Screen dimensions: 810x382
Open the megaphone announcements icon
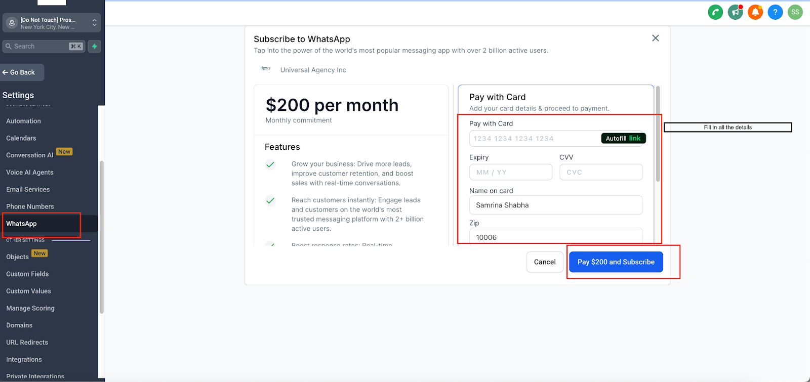tap(735, 12)
